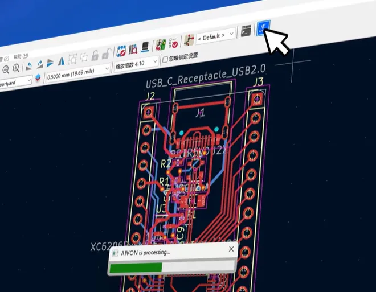
Task: Click the layer pair selector icon
Action: click(38, 77)
